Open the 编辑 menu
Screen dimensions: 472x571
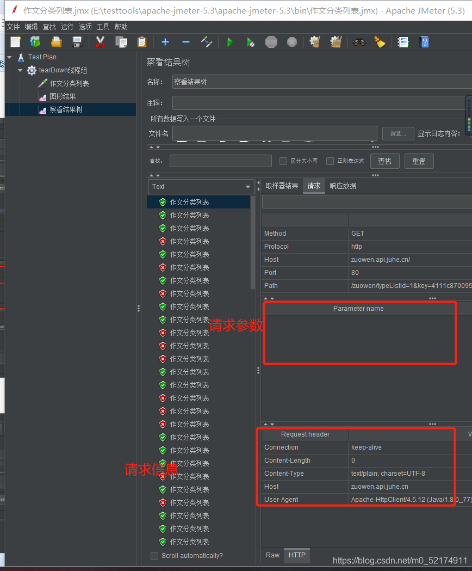pos(32,27)
